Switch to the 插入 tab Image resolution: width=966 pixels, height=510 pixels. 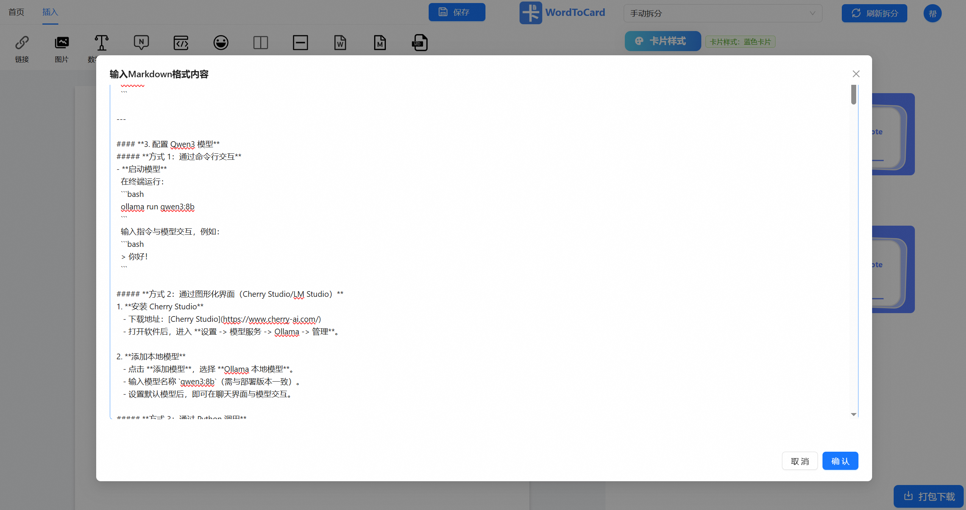point(50,12)
